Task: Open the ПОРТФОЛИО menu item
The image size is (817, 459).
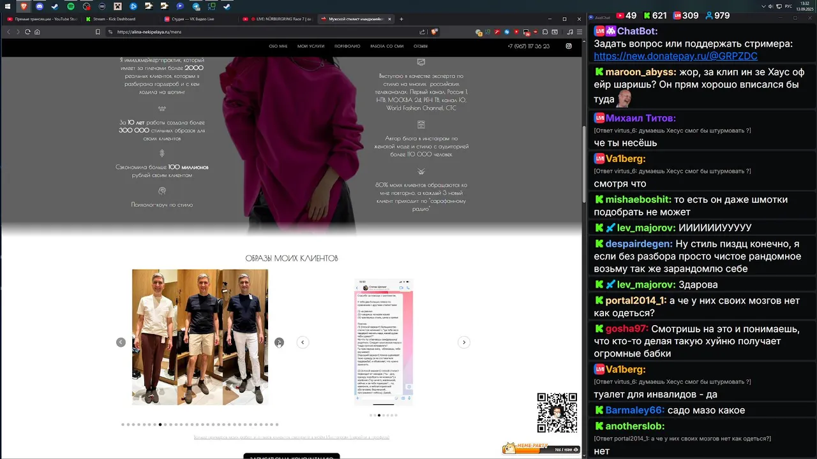Action: [x=347, y=47]
